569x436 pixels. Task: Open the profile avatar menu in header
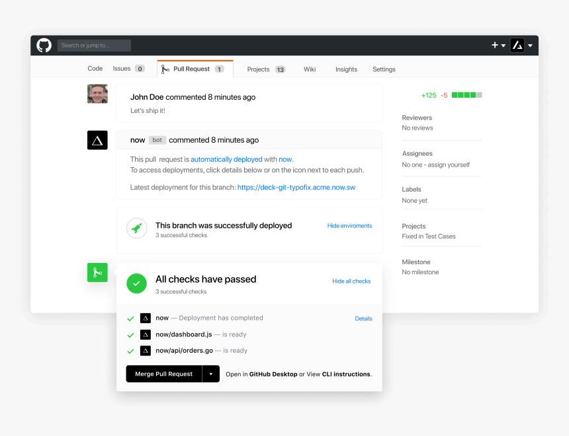click(x=518, y=45)
